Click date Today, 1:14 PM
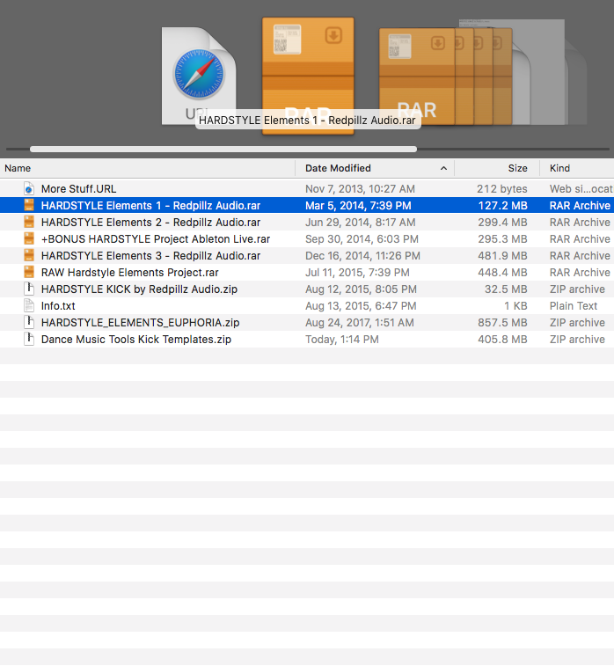 (x=342, y=340)
